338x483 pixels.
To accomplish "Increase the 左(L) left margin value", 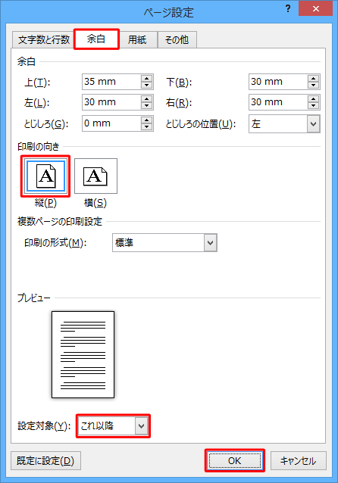I will click(x=147, y=99).
